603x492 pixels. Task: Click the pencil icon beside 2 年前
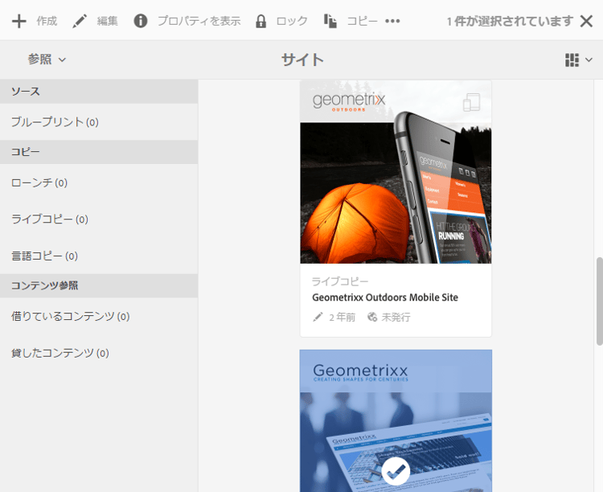[318, 317]
